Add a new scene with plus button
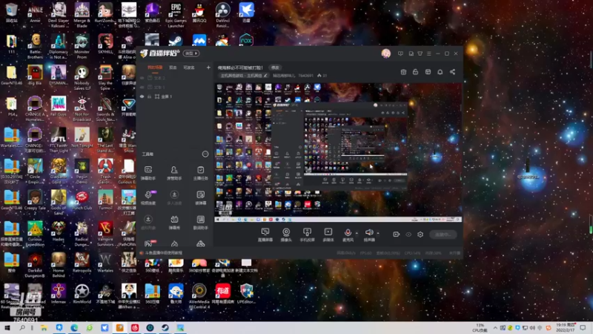The height and width of the screenshot is (334, 593). click(208, 68)
